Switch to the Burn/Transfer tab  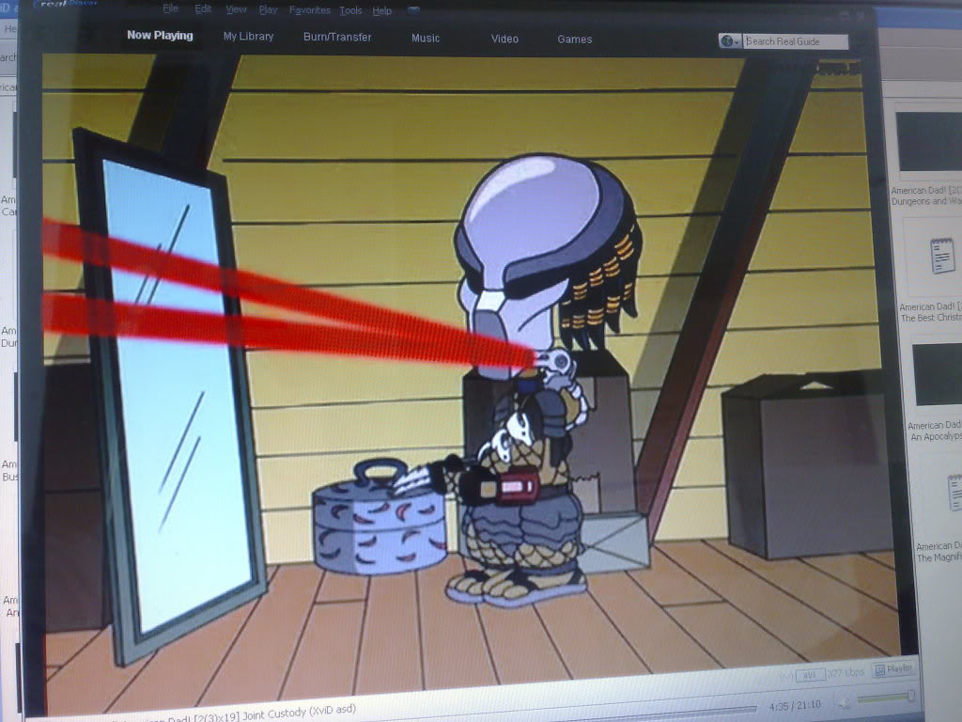pos(337,38)
